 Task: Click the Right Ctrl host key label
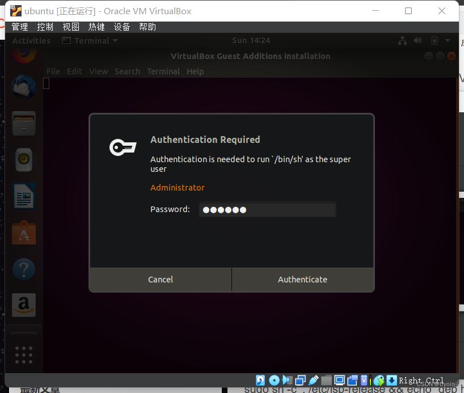[421, 381]
